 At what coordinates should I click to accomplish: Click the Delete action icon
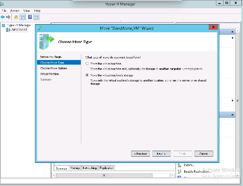click(179, 166)
